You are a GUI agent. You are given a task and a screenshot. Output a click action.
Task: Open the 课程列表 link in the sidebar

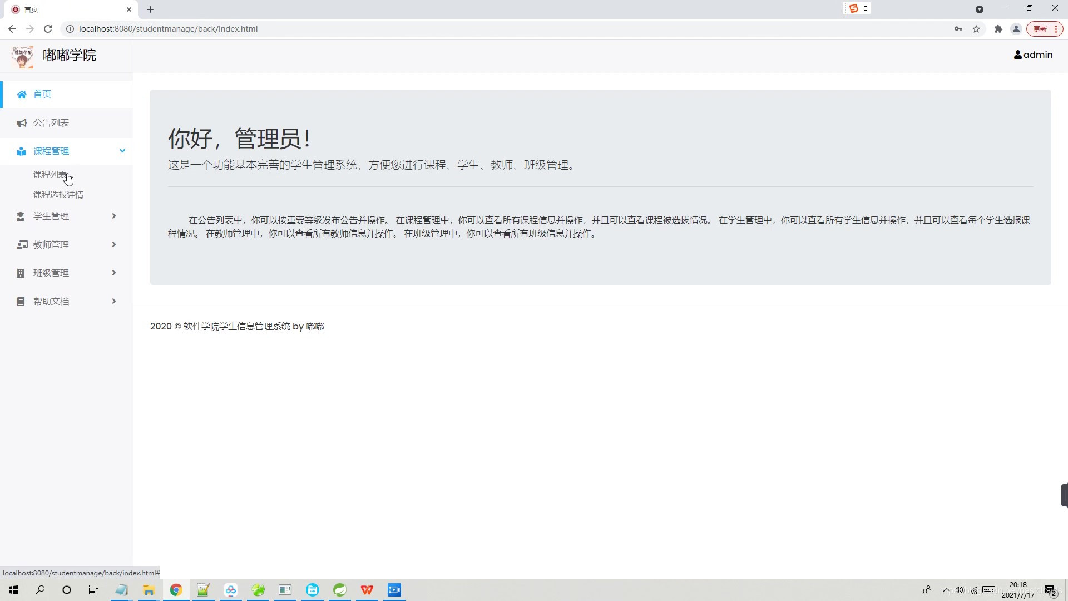(50, 174)
